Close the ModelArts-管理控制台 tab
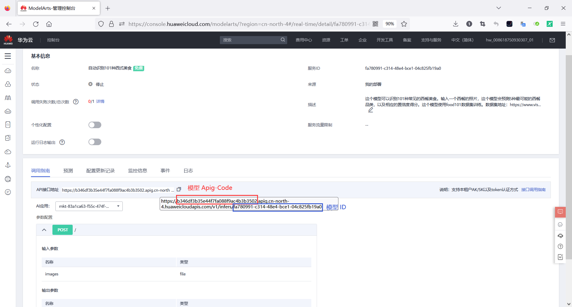The width and height of the screenshot is (572, 307). [94, 8]
